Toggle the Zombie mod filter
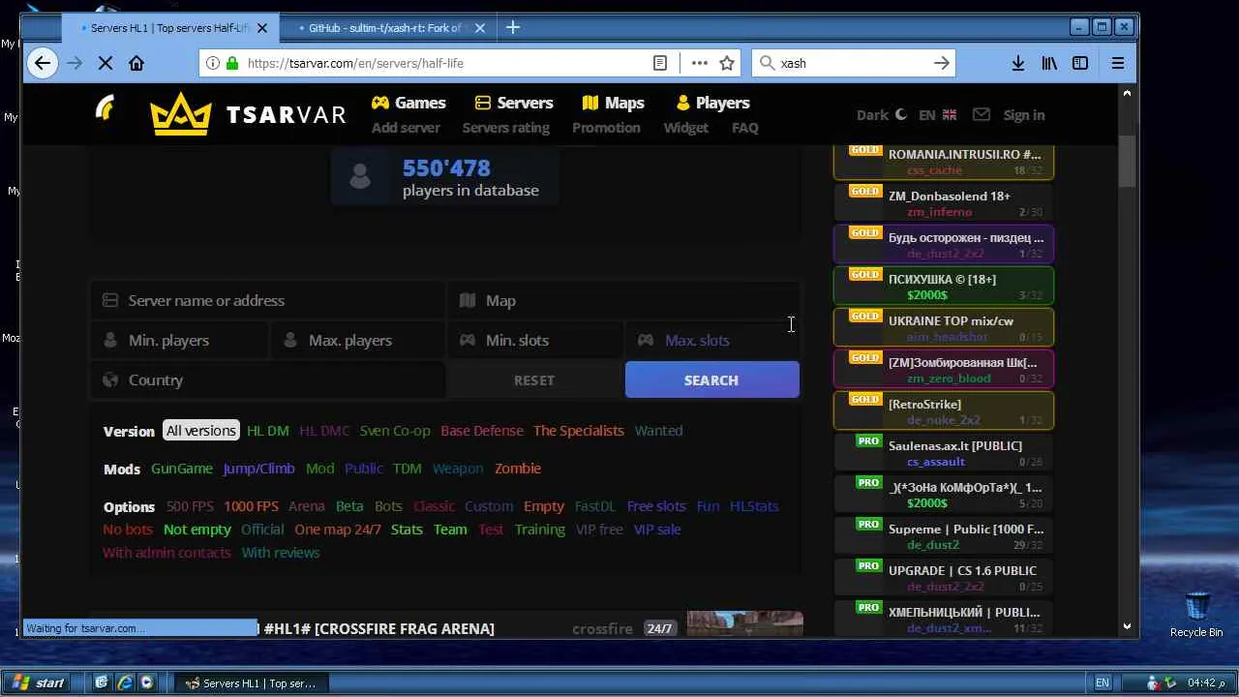The width and height of the screenshot is (1239, 697). [x=518, y=469]
